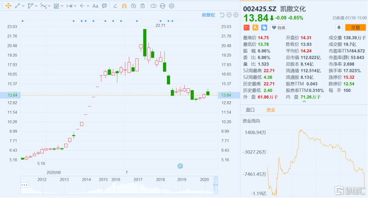Zoom out chart with minus icon

click(x=229, y=15)
